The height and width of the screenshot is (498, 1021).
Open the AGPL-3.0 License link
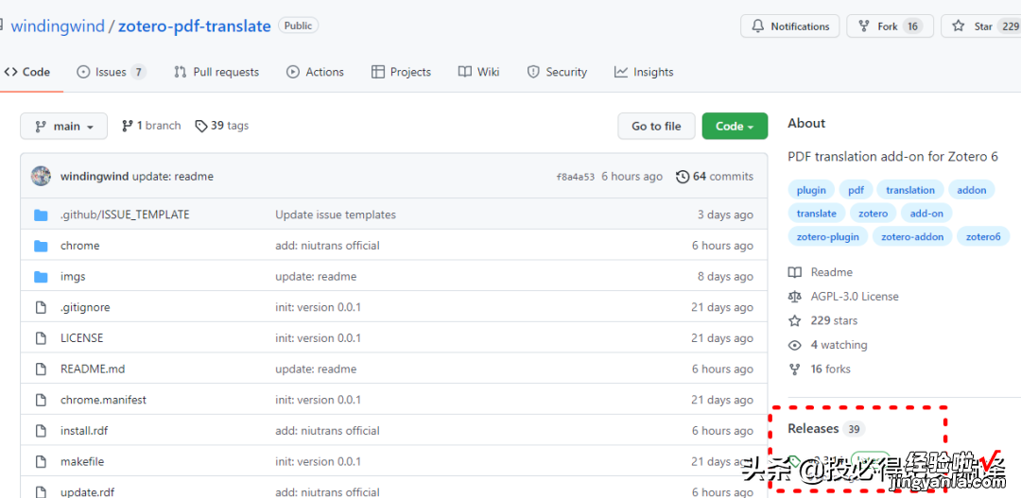[x=843, y=296]
